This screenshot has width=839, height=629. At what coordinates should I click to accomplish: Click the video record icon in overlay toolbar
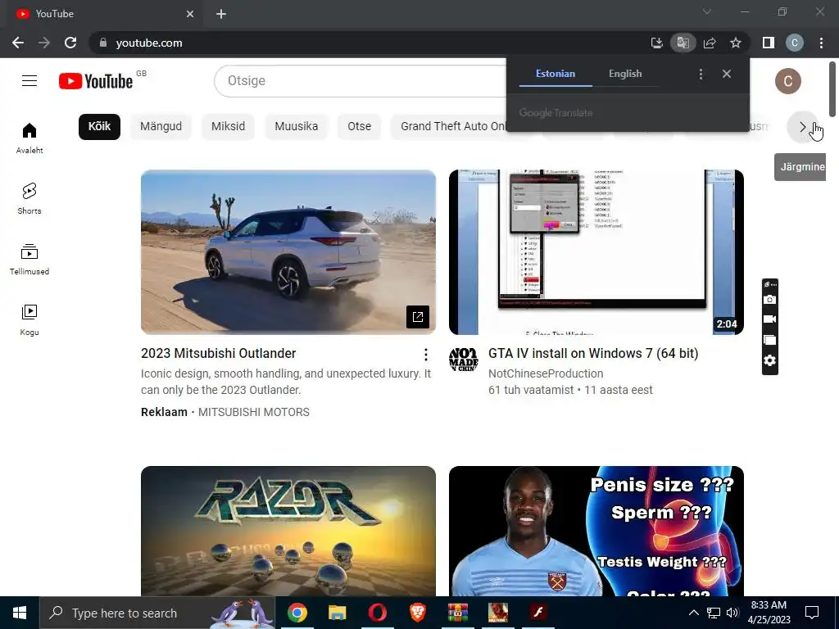pyautogui.click(x=769, y=319)
